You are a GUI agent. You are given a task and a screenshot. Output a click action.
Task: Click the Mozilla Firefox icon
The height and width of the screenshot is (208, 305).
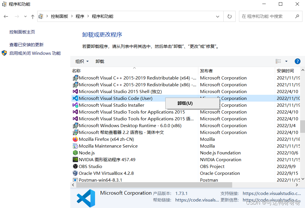click(75, 139)
